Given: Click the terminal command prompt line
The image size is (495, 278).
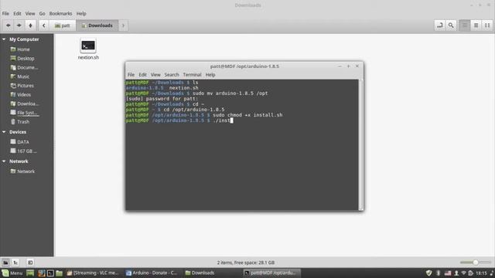Looking at the screenshot, I should 179,120.
